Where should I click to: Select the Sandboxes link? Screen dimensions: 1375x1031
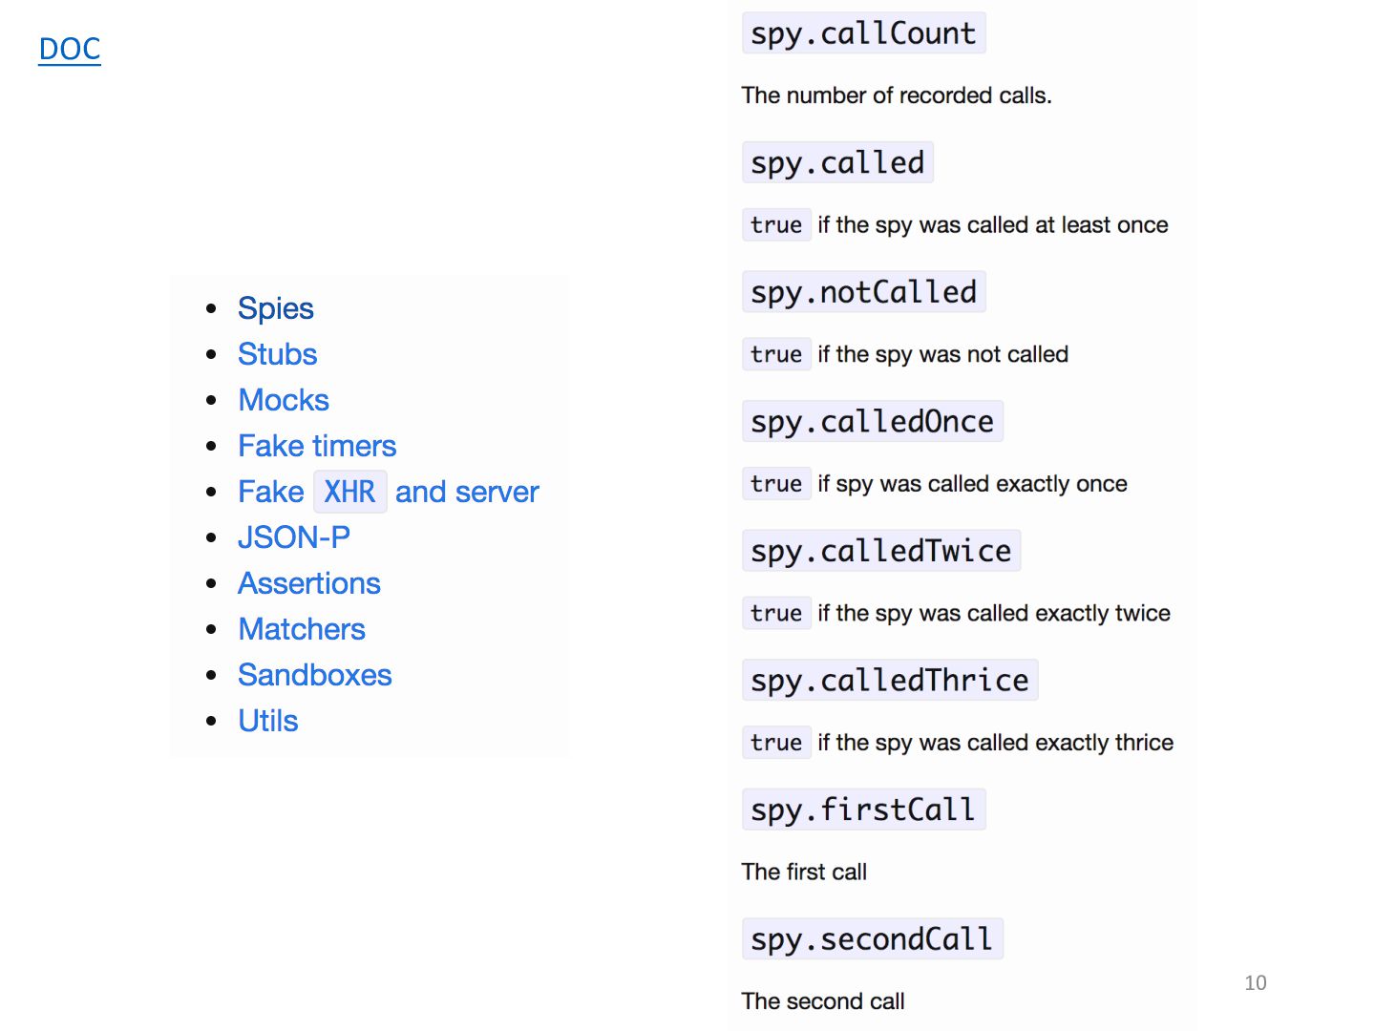(x=315, y=675)
